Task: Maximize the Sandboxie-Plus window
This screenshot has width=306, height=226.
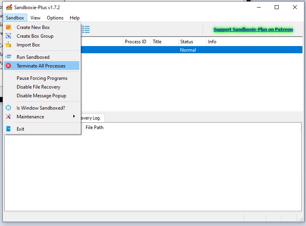Action: click(277, 8)
